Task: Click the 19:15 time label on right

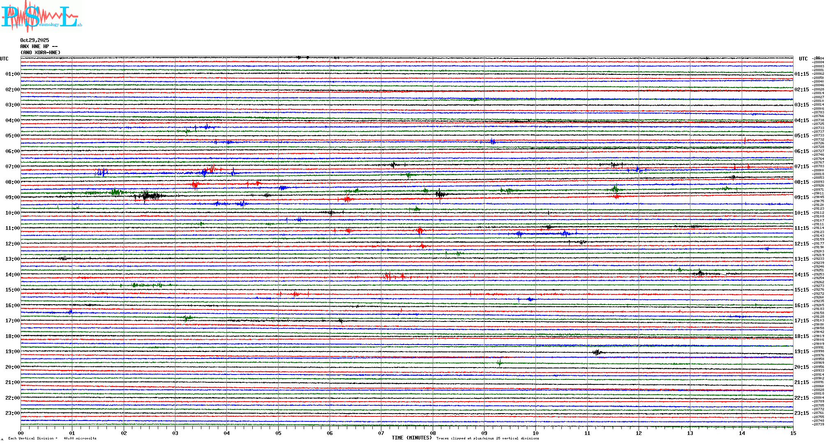Action: (801, 351)
